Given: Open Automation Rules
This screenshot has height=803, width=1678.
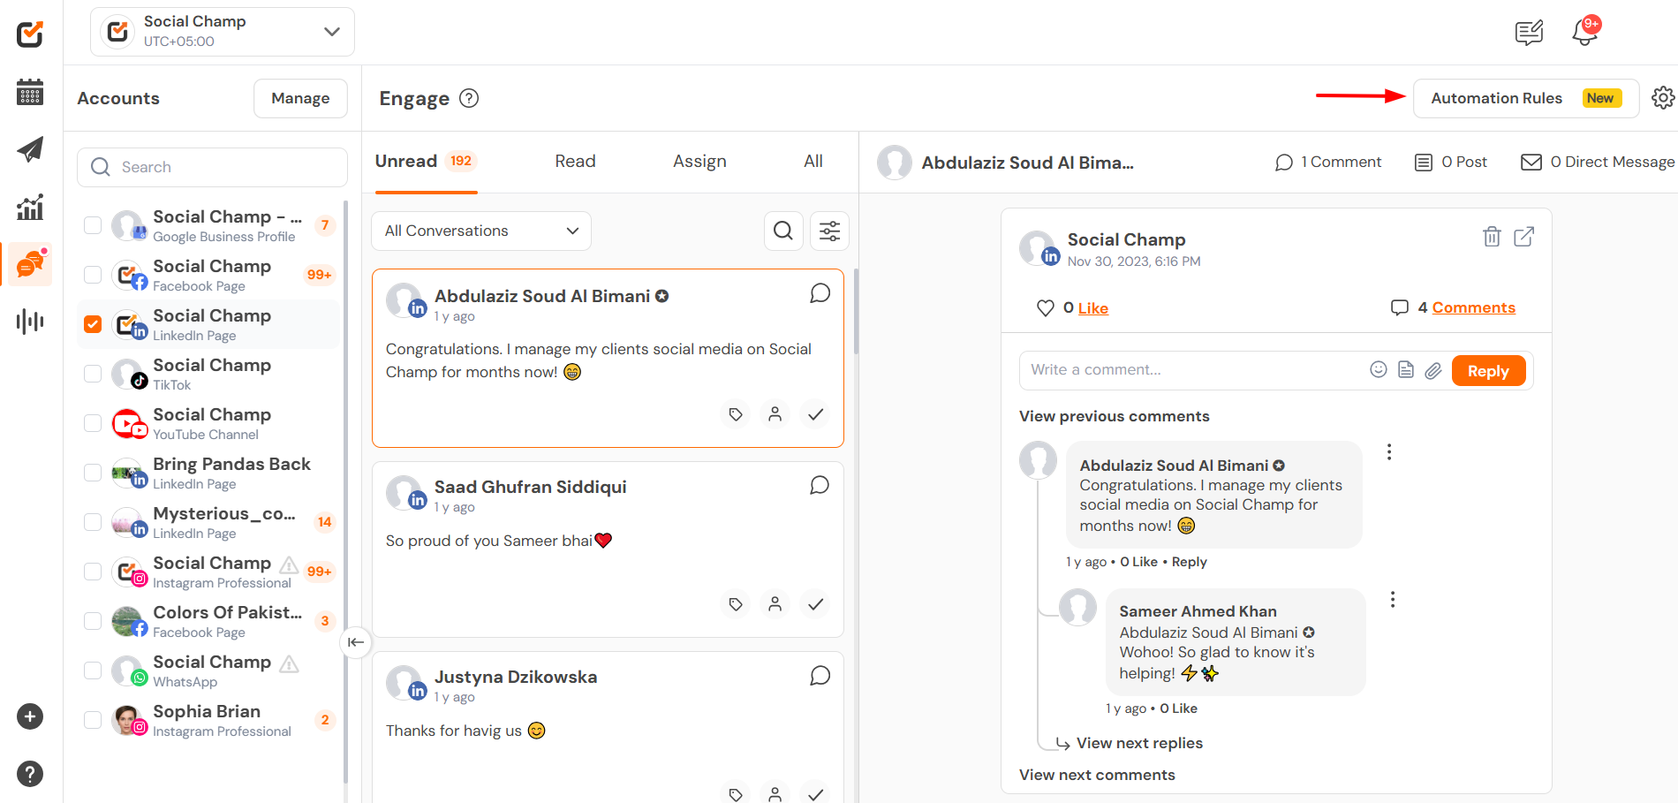Looking at the screenshot, I should 1526,98.
